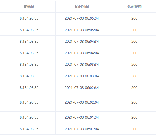Click IP address in the 06:03:04 row
The image size is (156, 135).
click(x=29, y=76)
